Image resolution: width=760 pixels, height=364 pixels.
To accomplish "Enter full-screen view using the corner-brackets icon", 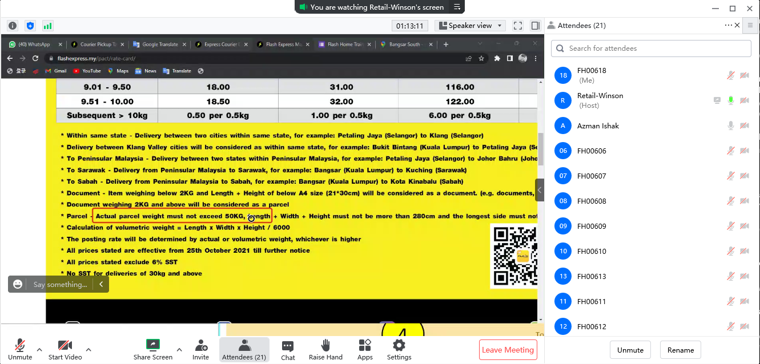I will [x=518, y=26].
